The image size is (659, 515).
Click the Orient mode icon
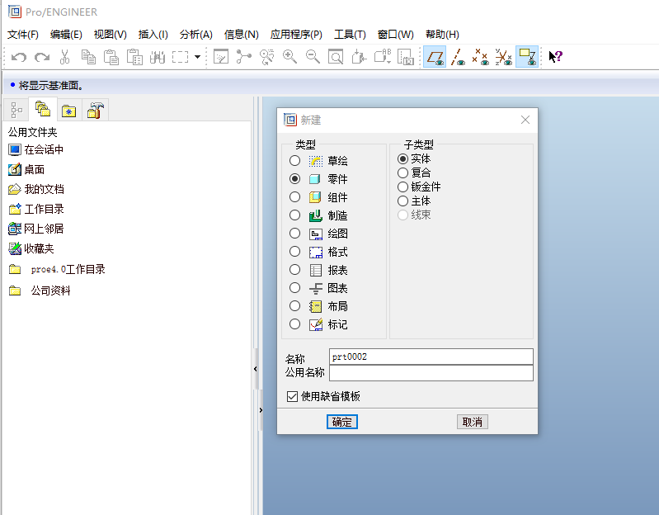coord(267,57)
